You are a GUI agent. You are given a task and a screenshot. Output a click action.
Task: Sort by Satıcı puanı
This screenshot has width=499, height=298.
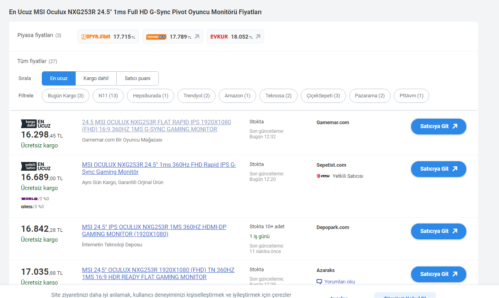[138, 78]
